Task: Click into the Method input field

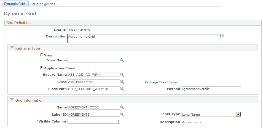Action: (x=211, y=89)
